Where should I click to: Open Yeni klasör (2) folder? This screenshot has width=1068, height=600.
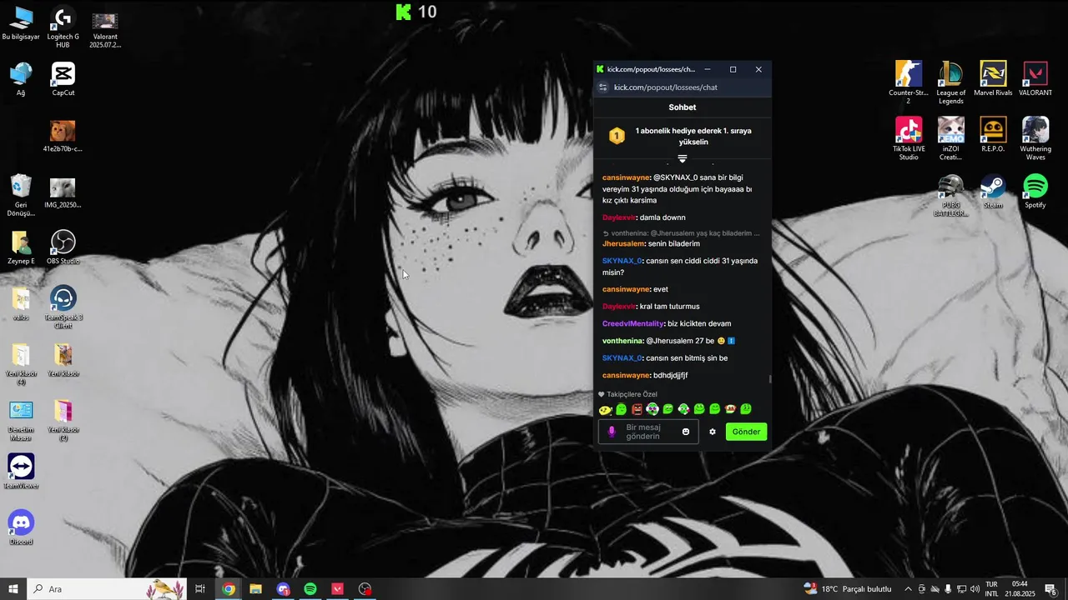[63, 421]
